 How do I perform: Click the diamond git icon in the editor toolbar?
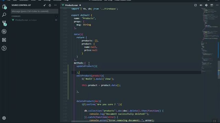(206, 5)
